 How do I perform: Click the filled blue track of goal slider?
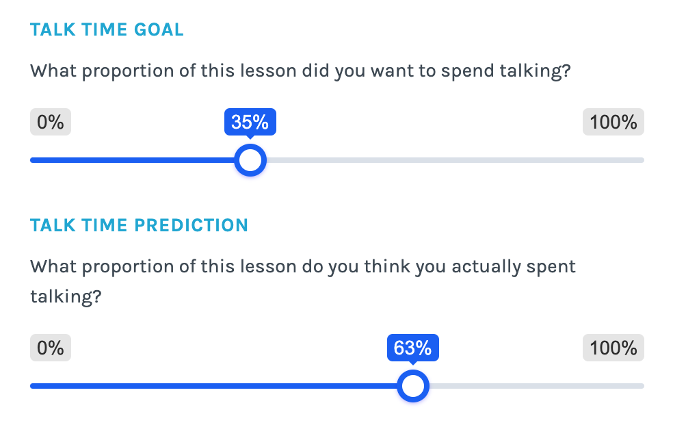tap(132, 160)
